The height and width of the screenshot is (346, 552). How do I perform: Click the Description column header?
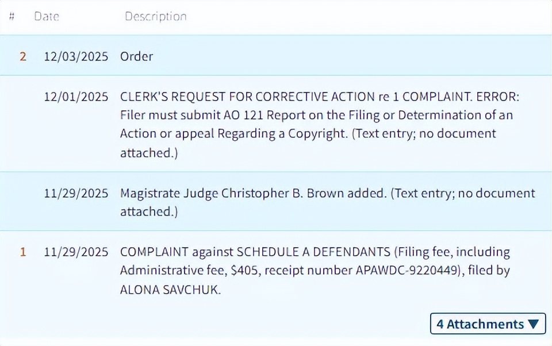(x=156, y=17)
